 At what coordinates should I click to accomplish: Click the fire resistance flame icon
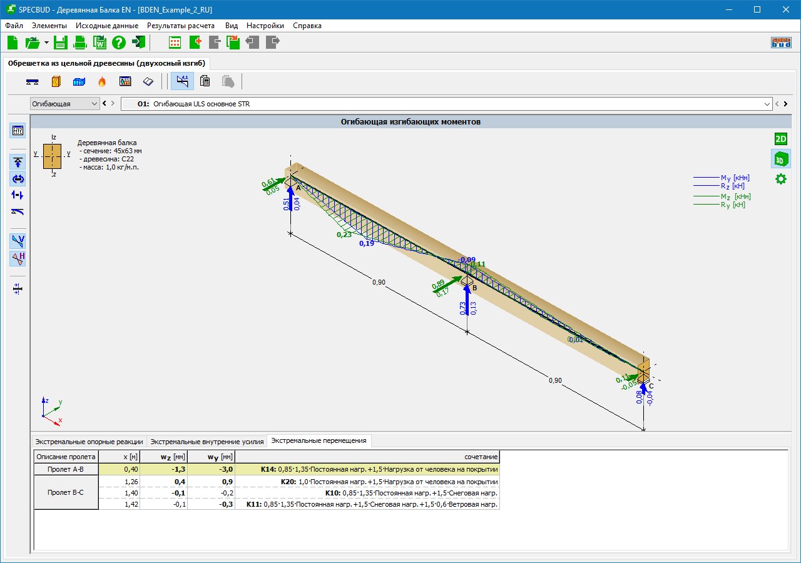tap(101, 81)
